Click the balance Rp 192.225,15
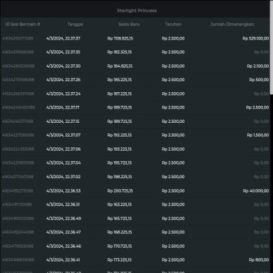Image resolution: width=273 pixels, height=273 pixels. [x=119, y=135]
